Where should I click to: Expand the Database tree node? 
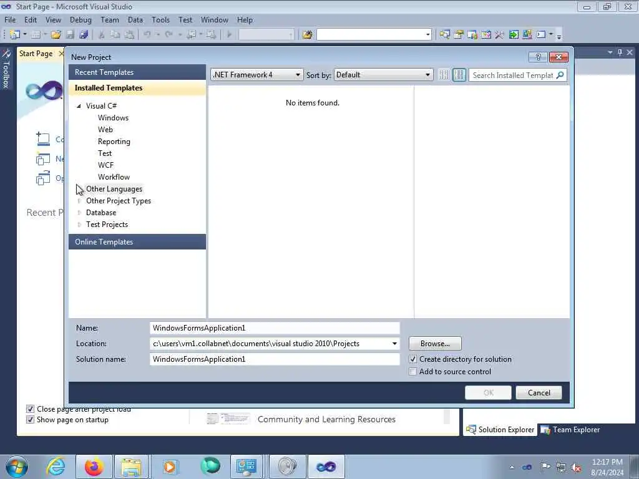[x=79, y=213]
